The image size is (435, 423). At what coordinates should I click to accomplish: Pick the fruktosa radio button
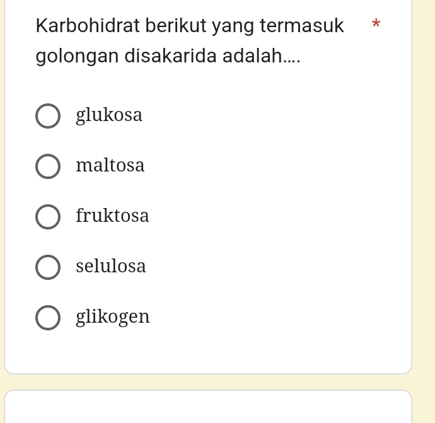pos(48,216)
